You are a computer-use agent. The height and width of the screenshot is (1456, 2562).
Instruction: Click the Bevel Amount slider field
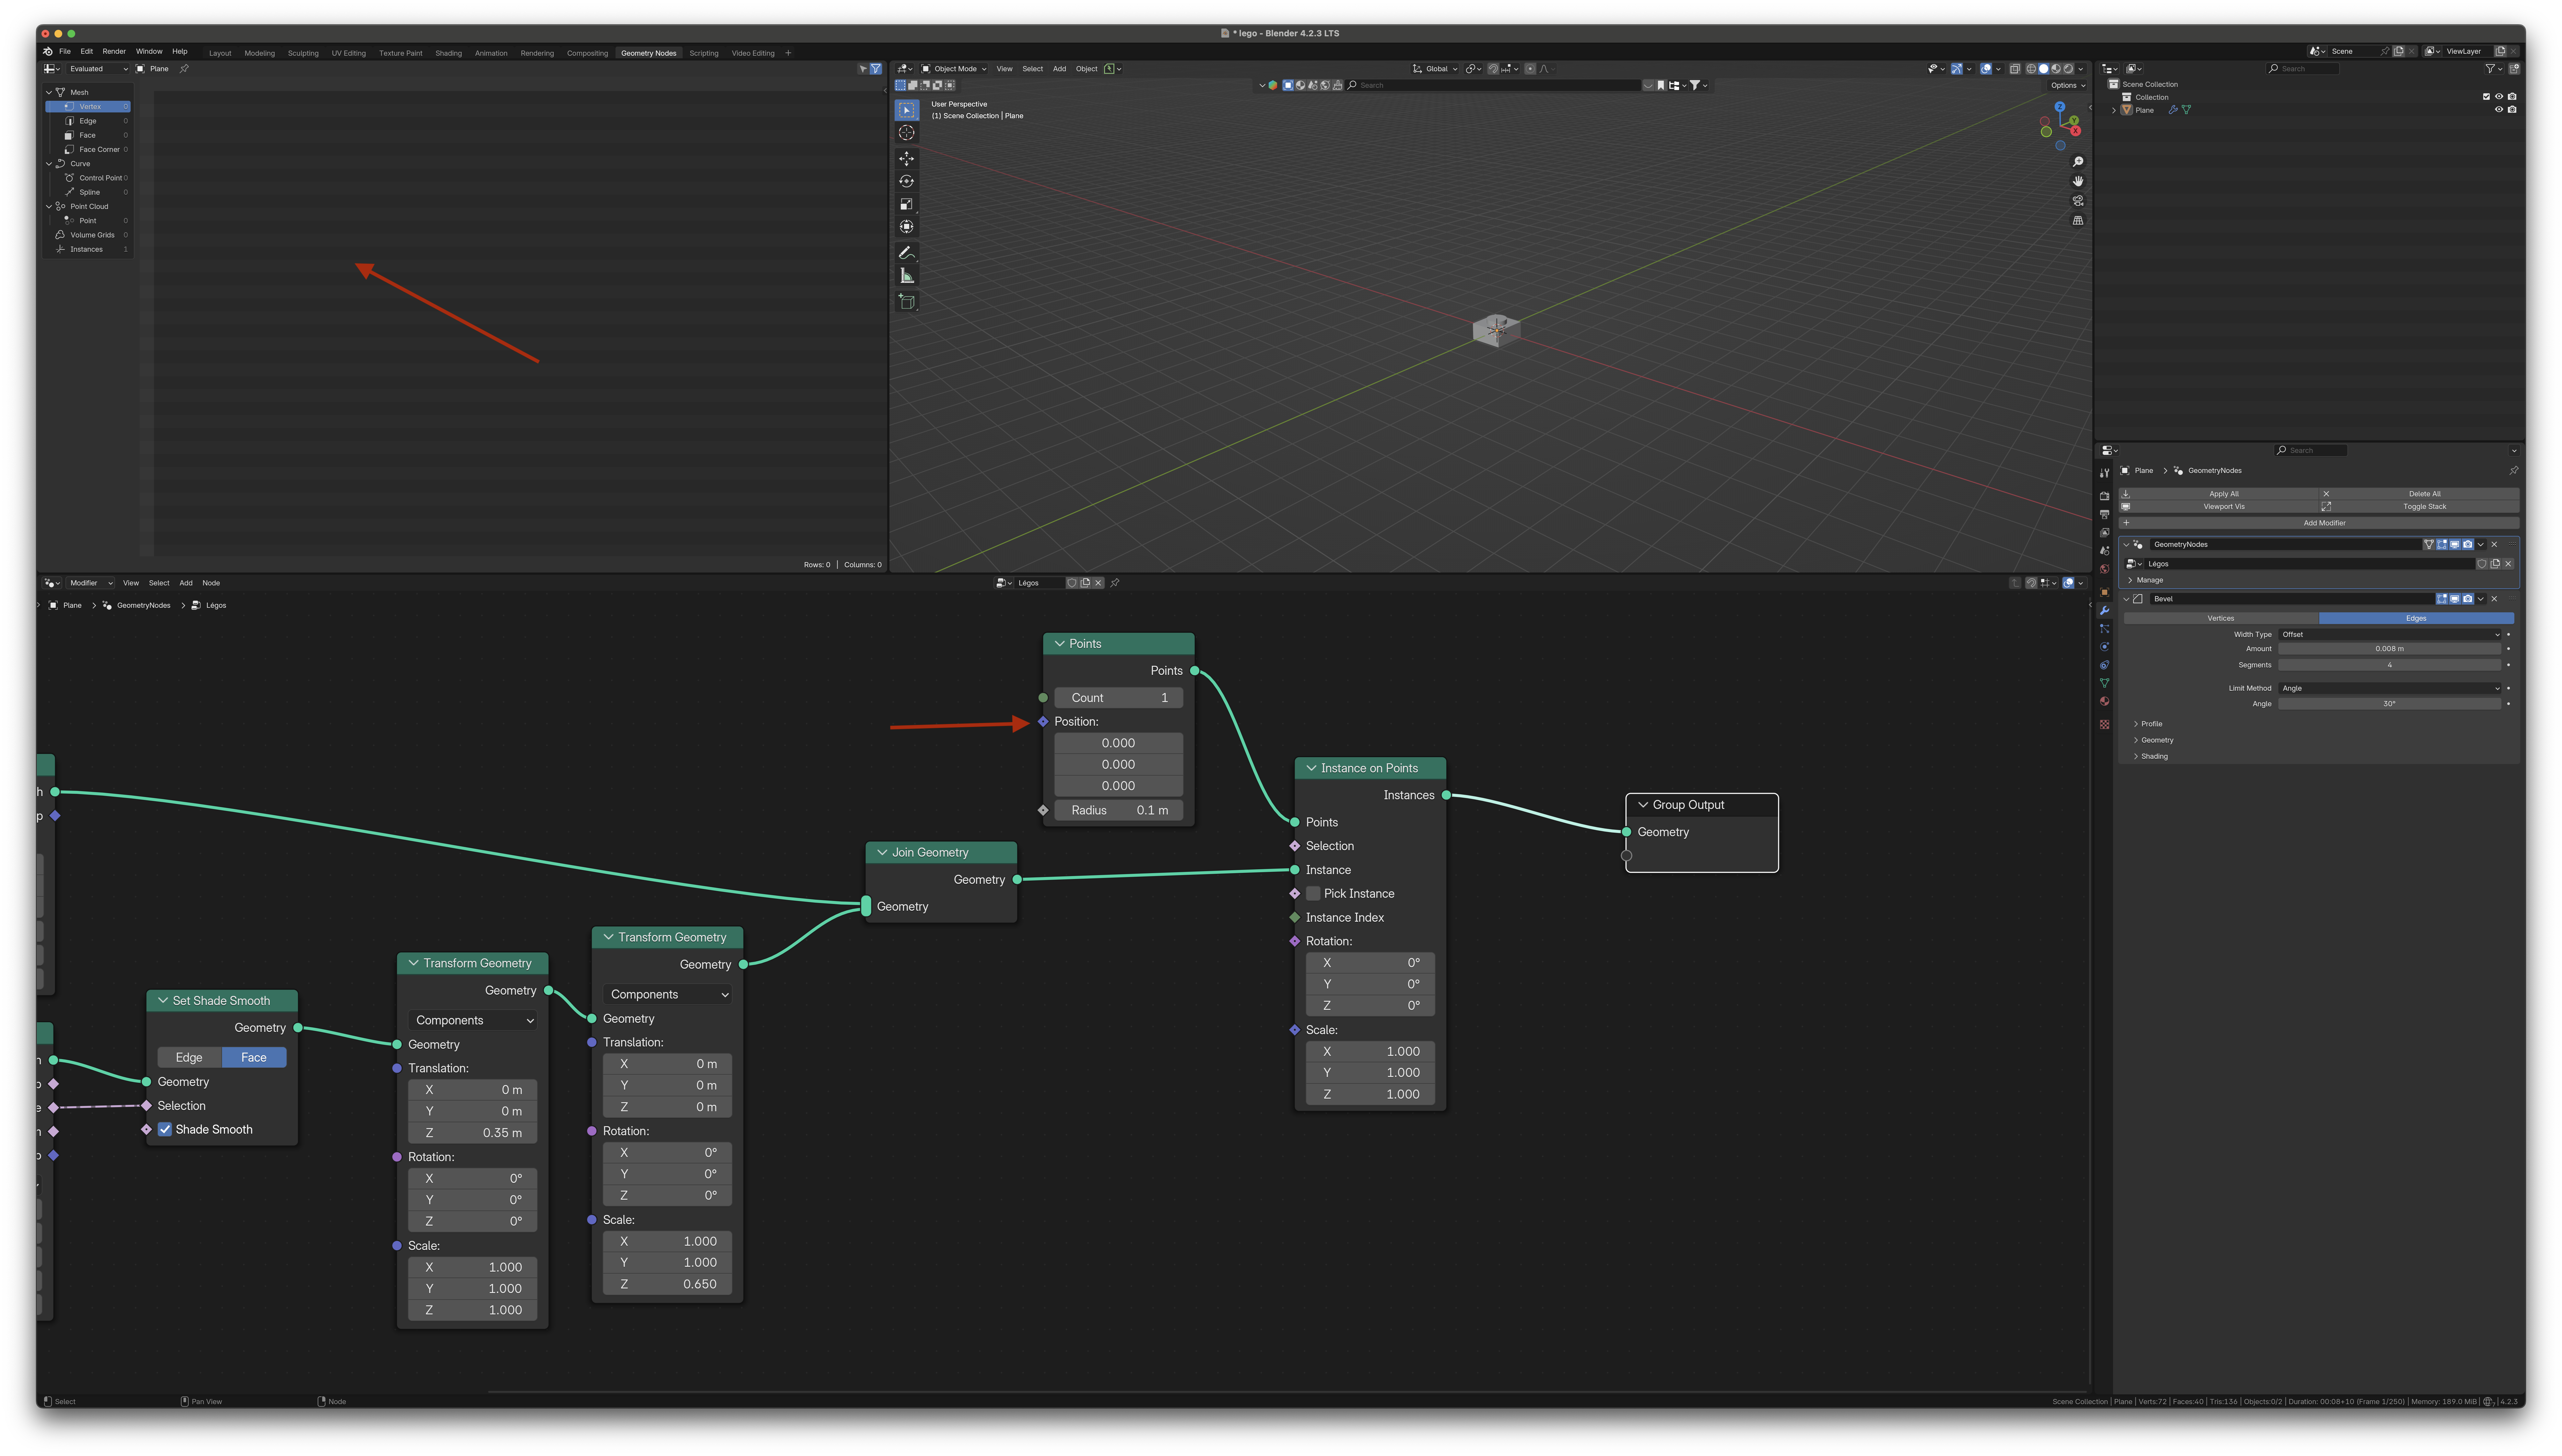[2390, 649]
